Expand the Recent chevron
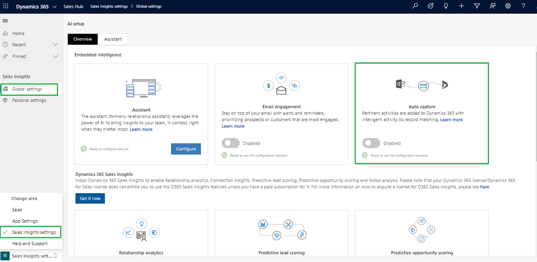Image resolution: width=537 pixels, height=262 pixels. (56, 45)
